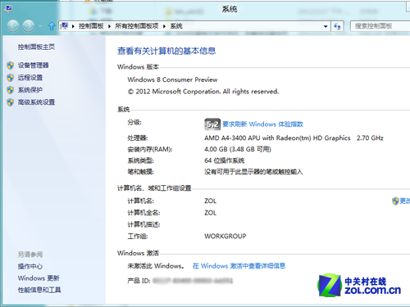Open Windows 更新 link
Viewport: 410px width, 307px height.
point(39,278)
